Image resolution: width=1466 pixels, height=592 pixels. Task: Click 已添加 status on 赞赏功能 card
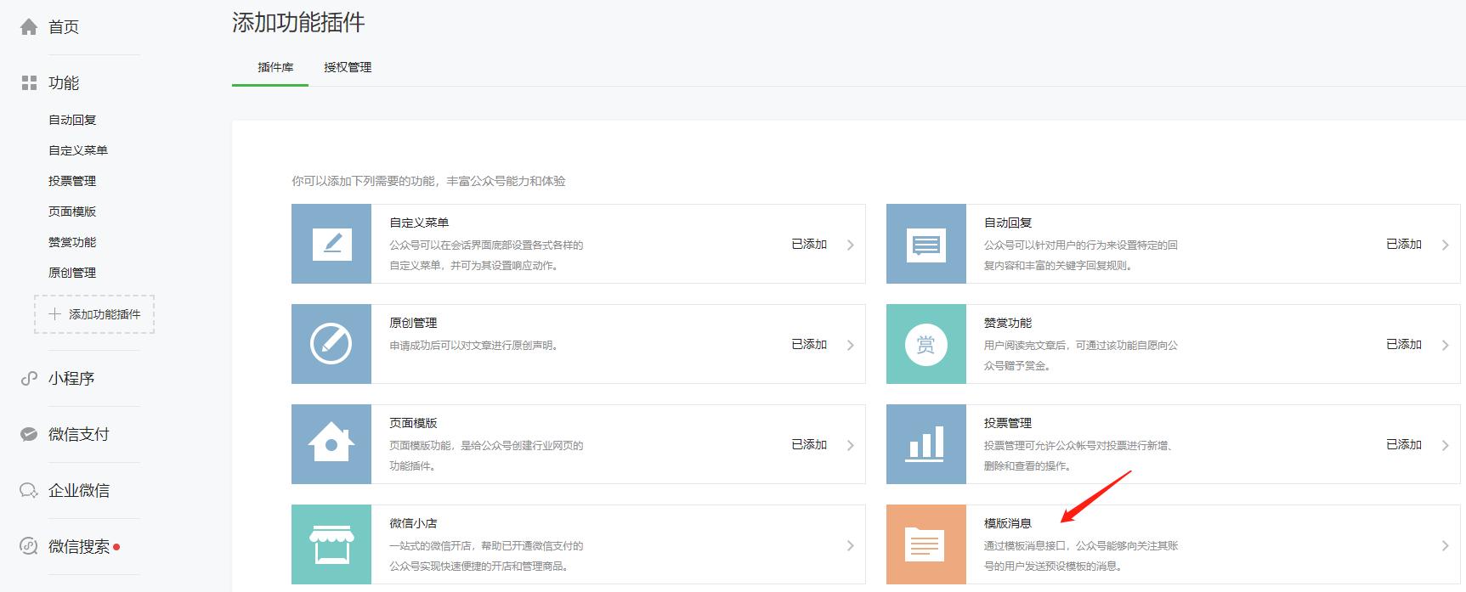[1404, 344]
